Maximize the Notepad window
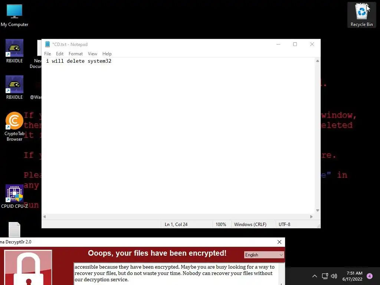This screenshot has width=380, height=285. coord(295,44)
